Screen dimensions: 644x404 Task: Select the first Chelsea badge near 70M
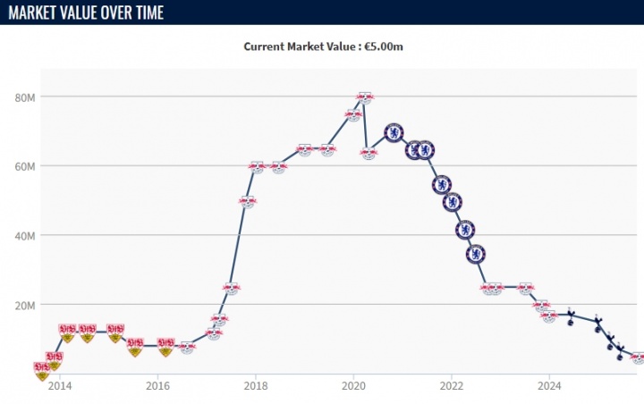click(394, 133)
